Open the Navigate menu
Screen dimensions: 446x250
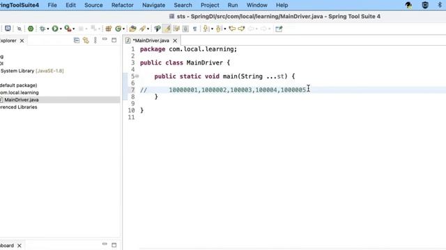click(153, 5)
